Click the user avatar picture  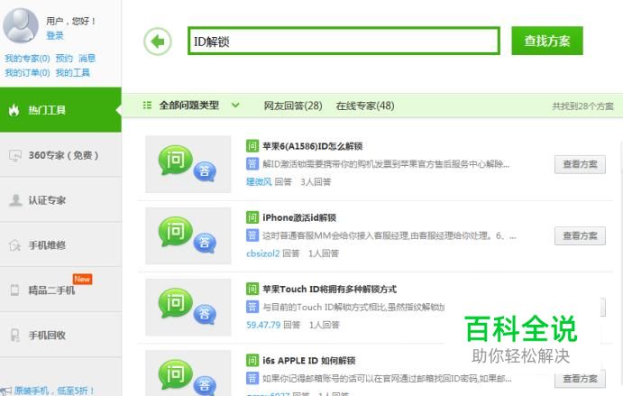coord(20,25)
